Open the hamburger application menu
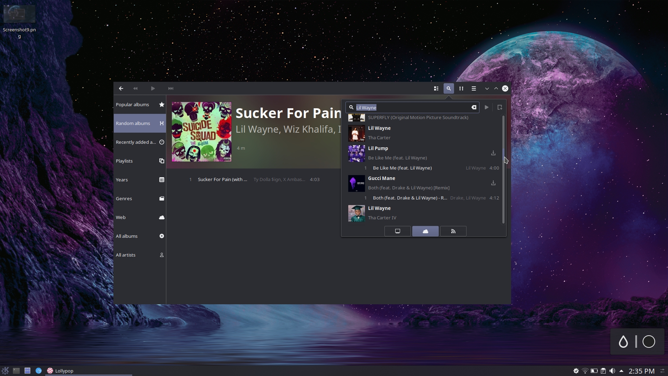 474,88
